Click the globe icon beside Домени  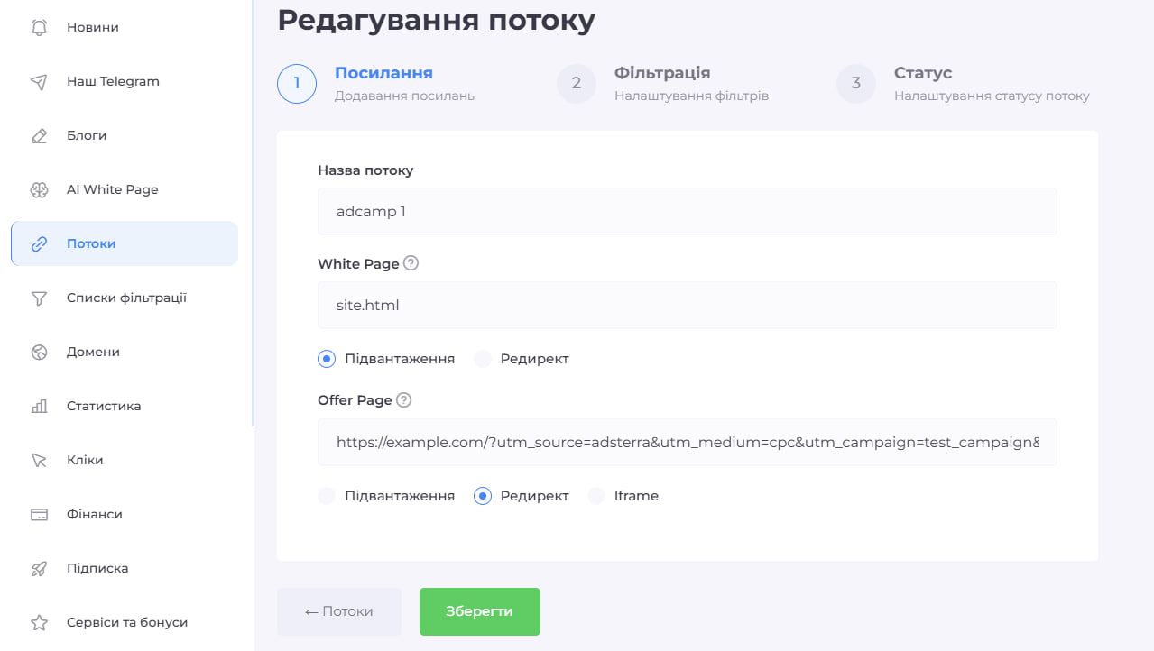[x=39, y=352]
